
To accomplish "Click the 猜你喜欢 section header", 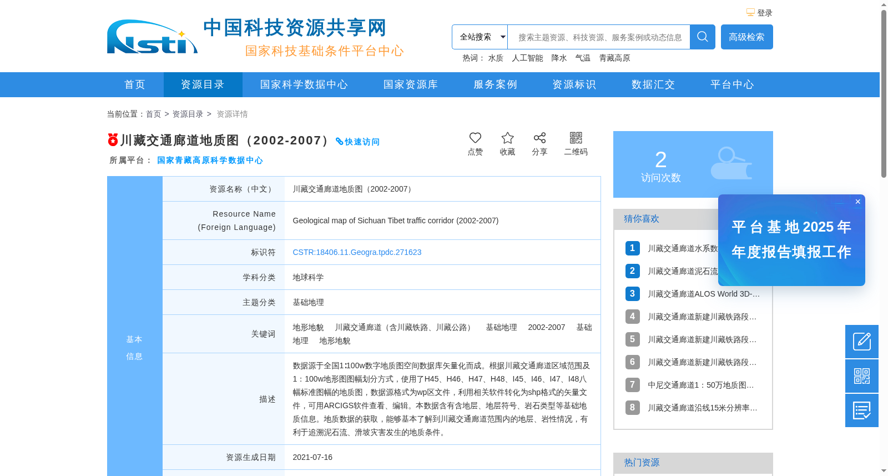I will tap(642, 219).
